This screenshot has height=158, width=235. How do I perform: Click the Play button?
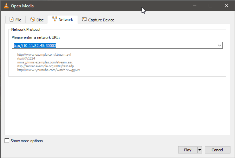188,150
